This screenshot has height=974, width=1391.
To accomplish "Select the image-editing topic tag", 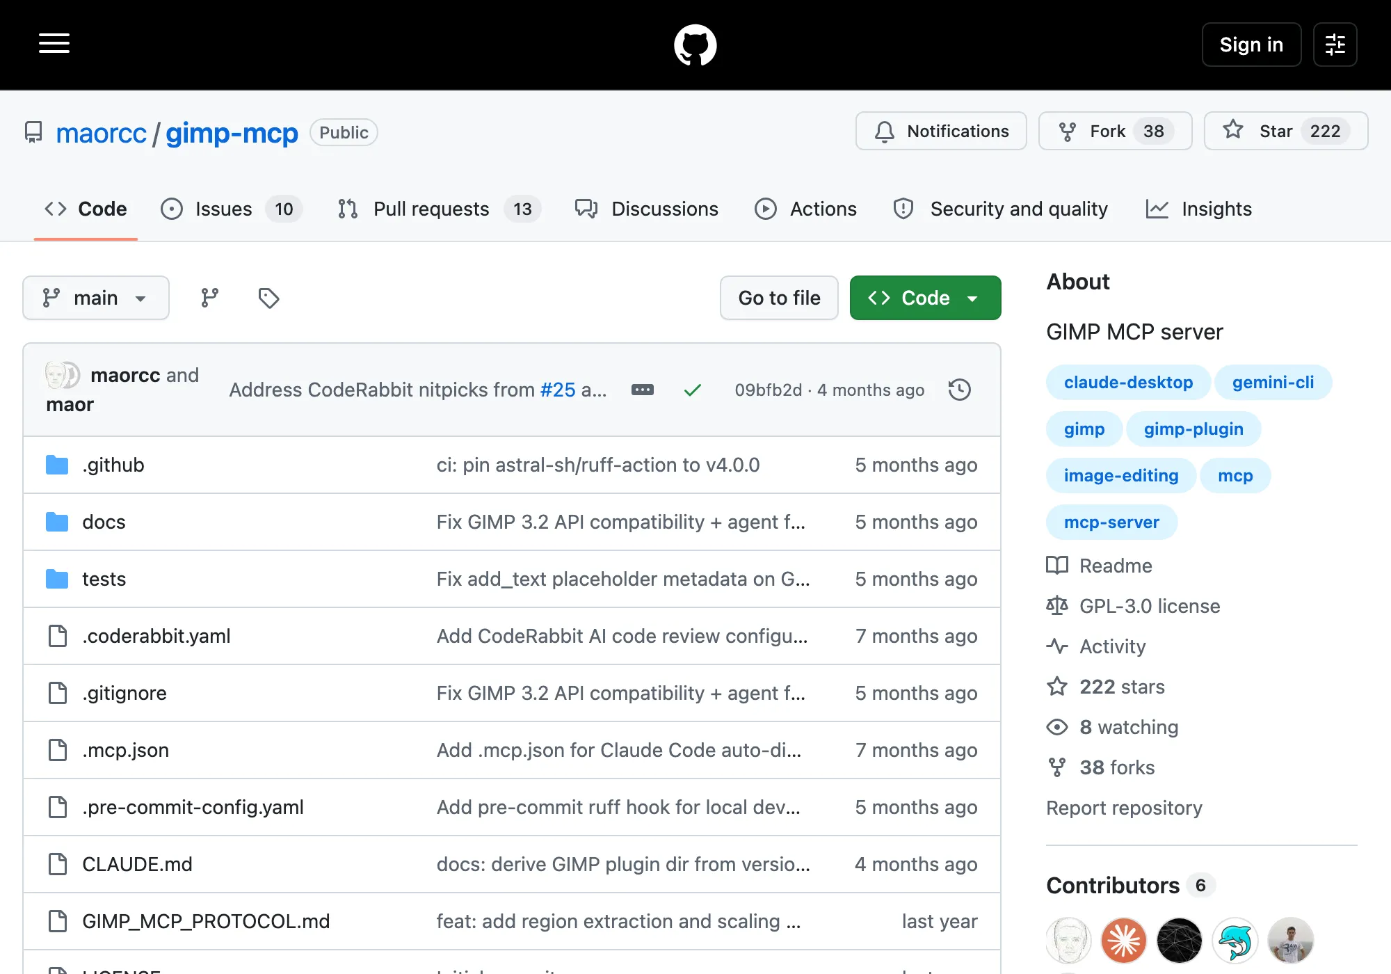I will (x=1121, y=475).
